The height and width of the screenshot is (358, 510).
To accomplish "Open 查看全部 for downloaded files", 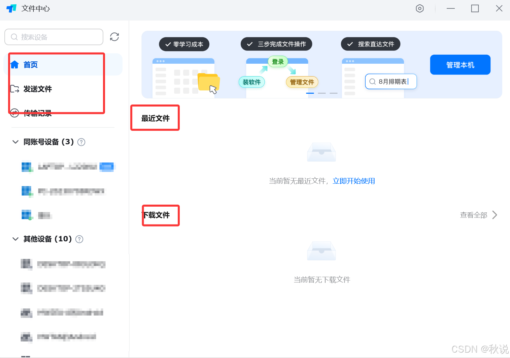I will (473, 215).
